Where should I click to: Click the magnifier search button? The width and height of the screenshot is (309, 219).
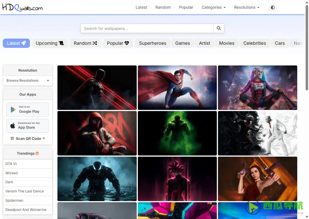(x=219, y=28)
